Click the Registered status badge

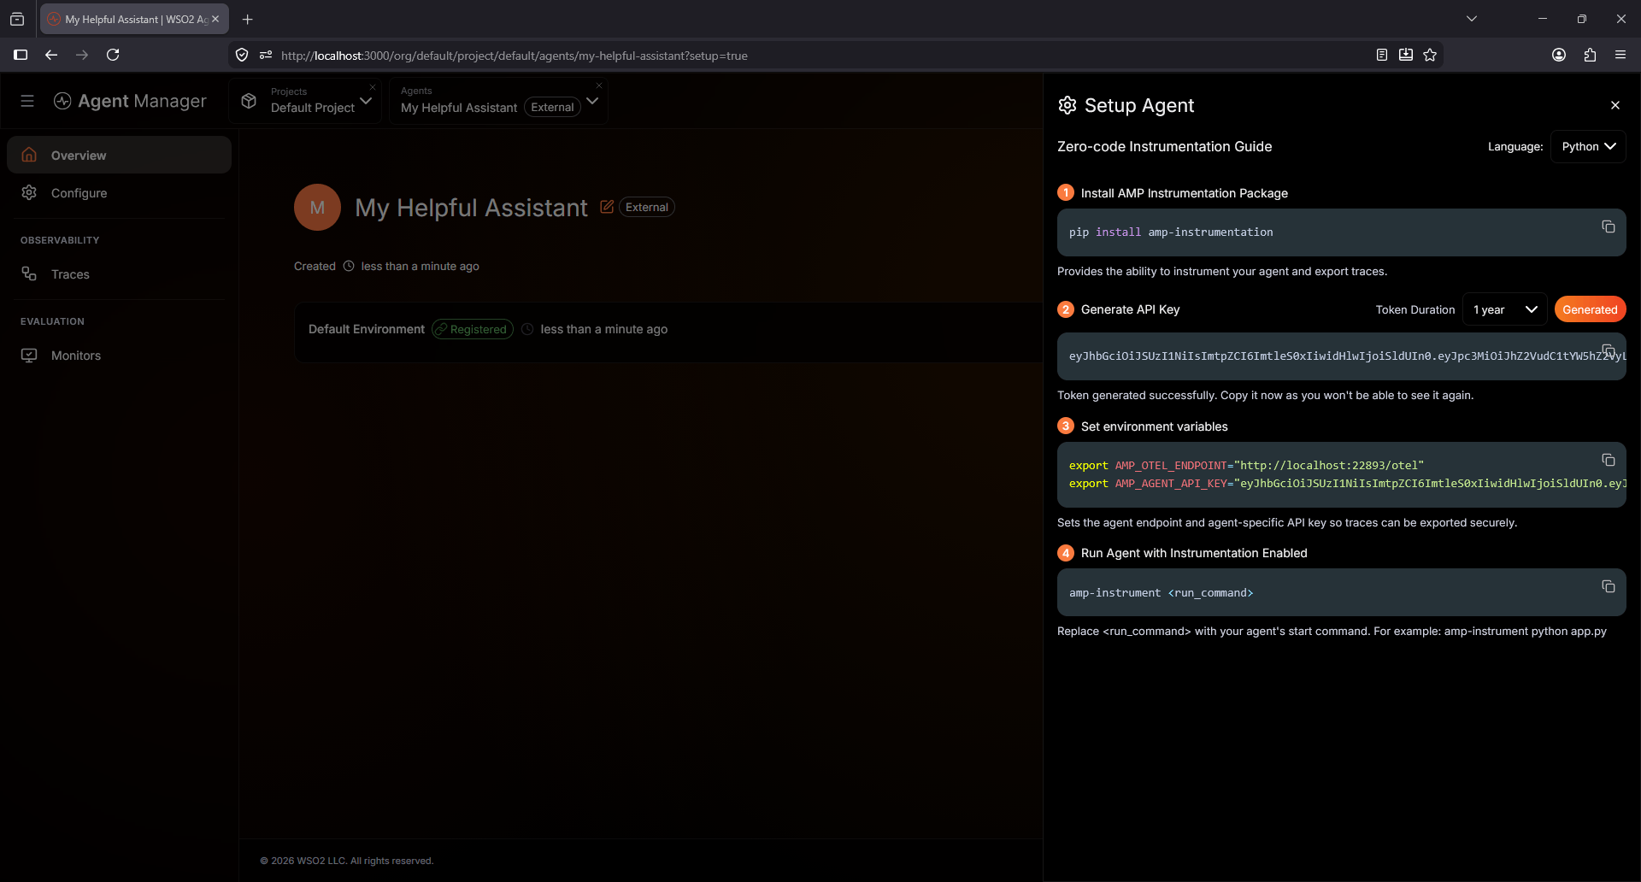[473, 329]
